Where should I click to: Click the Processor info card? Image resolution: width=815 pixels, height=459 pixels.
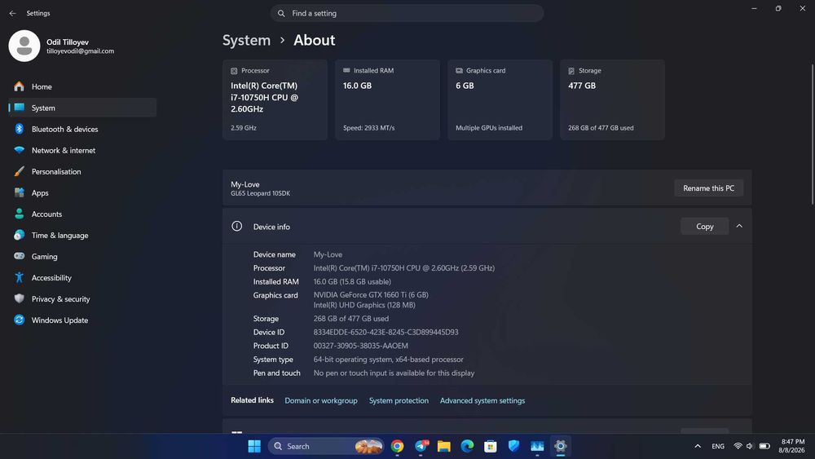(x=275, y=99)
